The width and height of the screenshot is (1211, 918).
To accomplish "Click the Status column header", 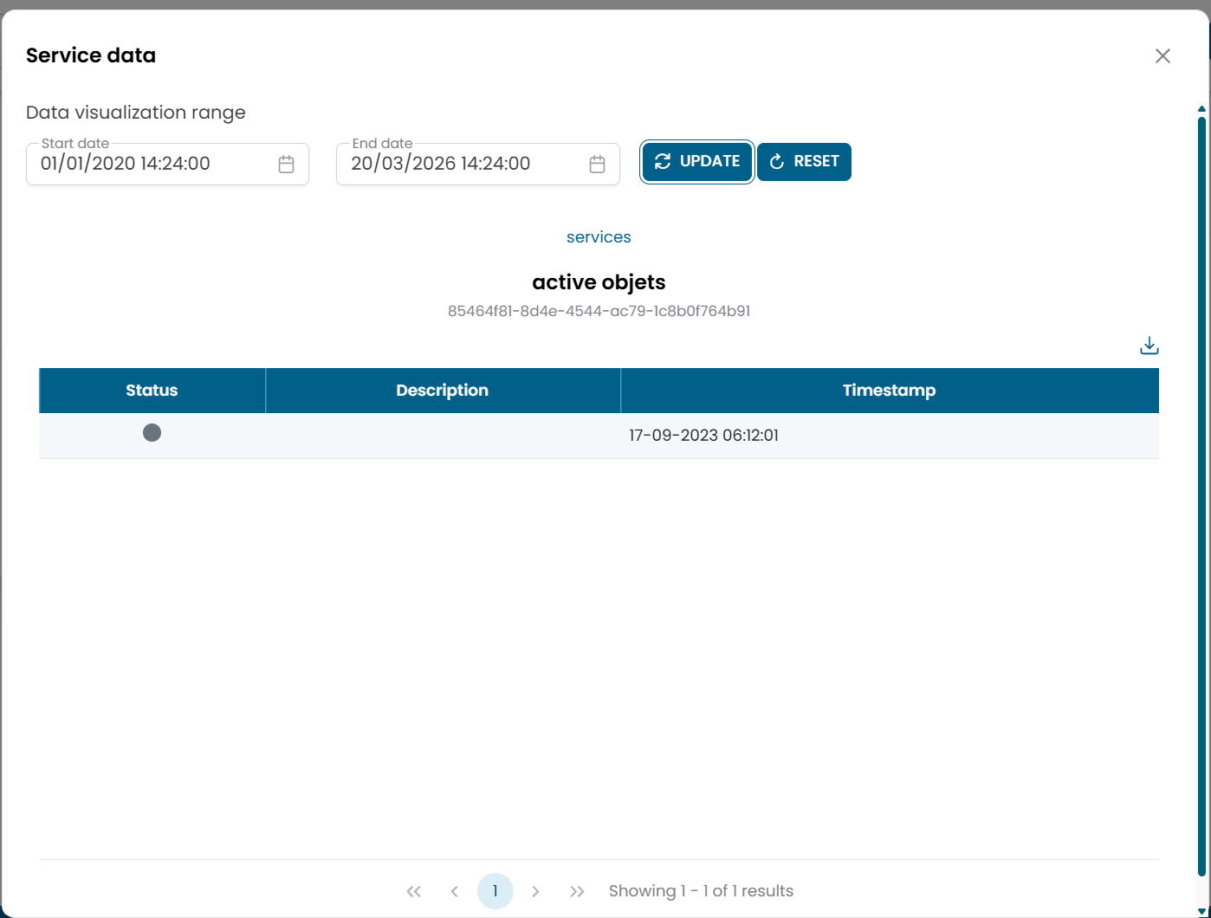I will [x=152, y=390].
